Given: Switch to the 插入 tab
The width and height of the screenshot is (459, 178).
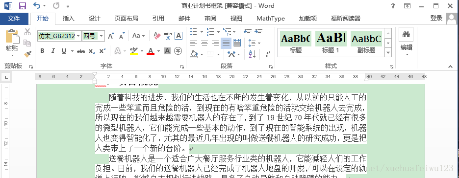Looking at the screenshot, I should click(69, 19).
